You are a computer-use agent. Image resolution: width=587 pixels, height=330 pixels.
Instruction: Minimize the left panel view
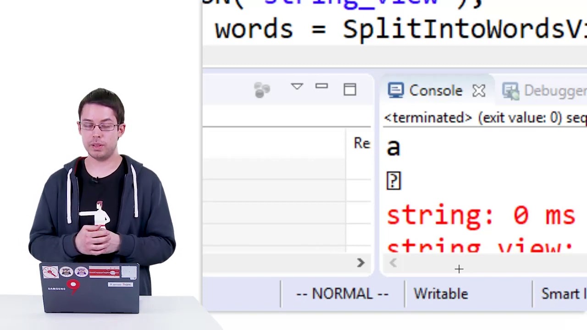click(321, 86)
